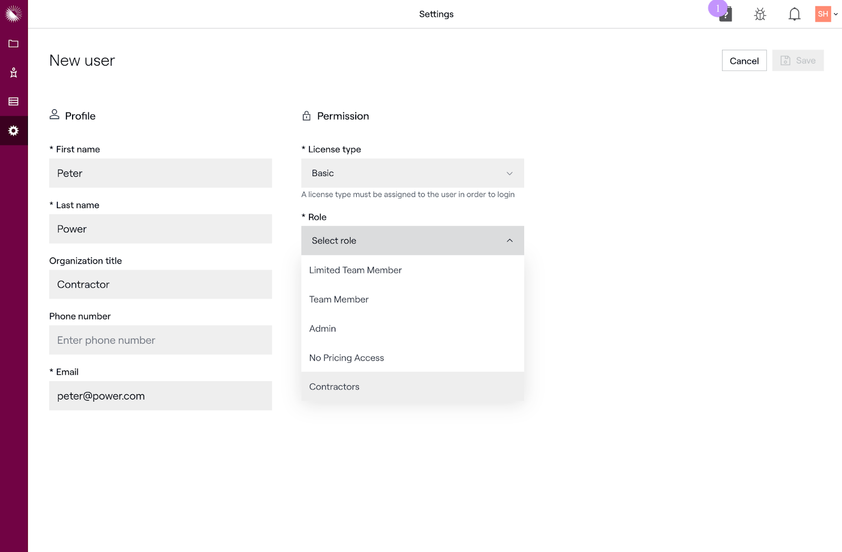Image resolution: width=842 pixels, height=552 pixels.
Task: Click the Phone number input field
Action: tap(161, 340)
